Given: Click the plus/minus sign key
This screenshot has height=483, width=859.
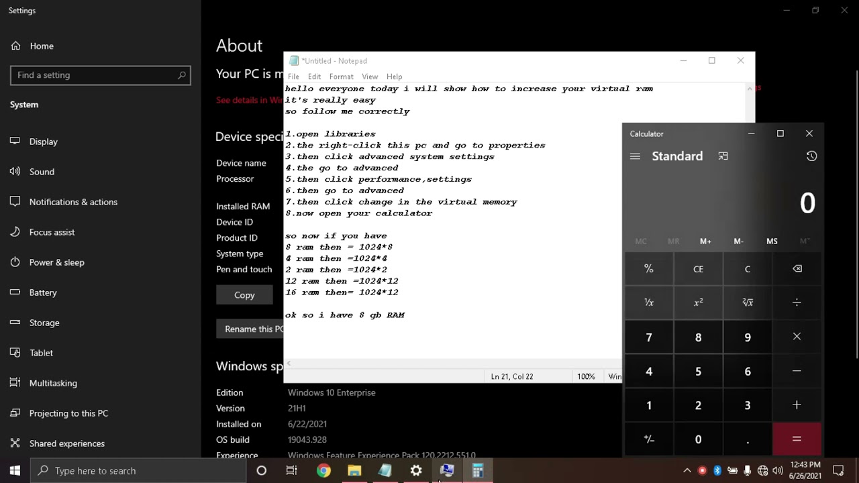Looking at the screenshot, I should (x=649, y=439).
